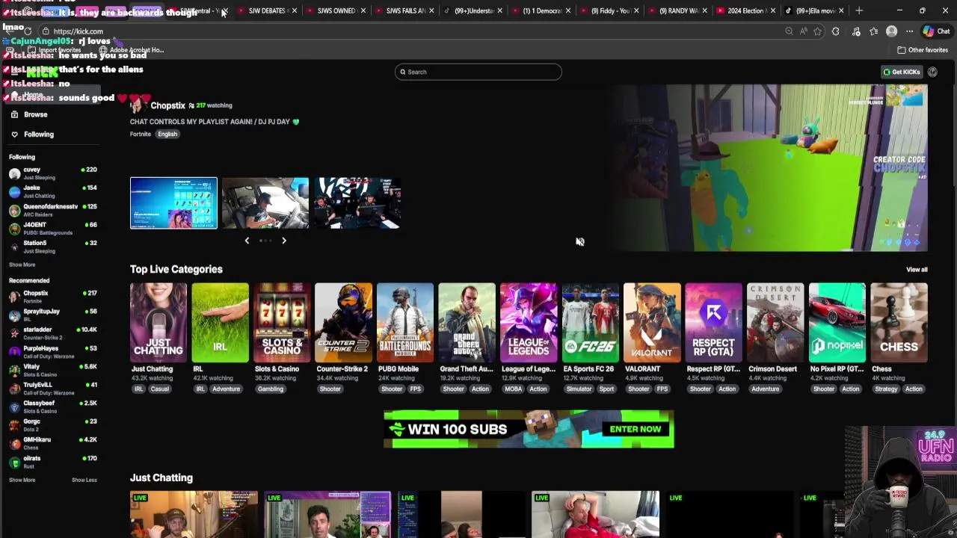
Task: Click the Strategy tag under Chess
Action: tap(886, 389)
